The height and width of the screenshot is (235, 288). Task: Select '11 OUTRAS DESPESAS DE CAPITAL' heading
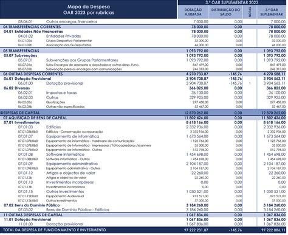(x=33, y=215)
